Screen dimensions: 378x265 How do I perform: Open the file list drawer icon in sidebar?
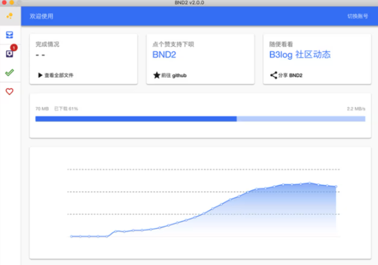point(9,35)
